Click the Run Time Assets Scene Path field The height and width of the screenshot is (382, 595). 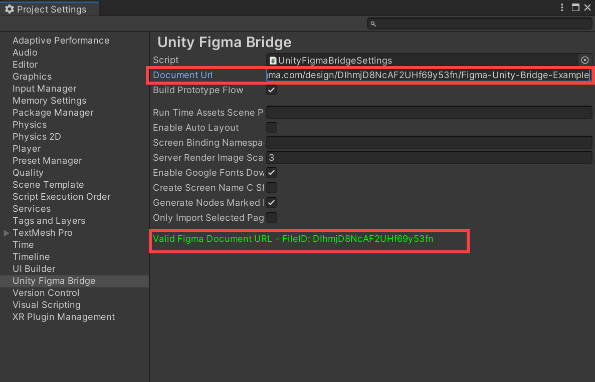[x=429, y=113]
